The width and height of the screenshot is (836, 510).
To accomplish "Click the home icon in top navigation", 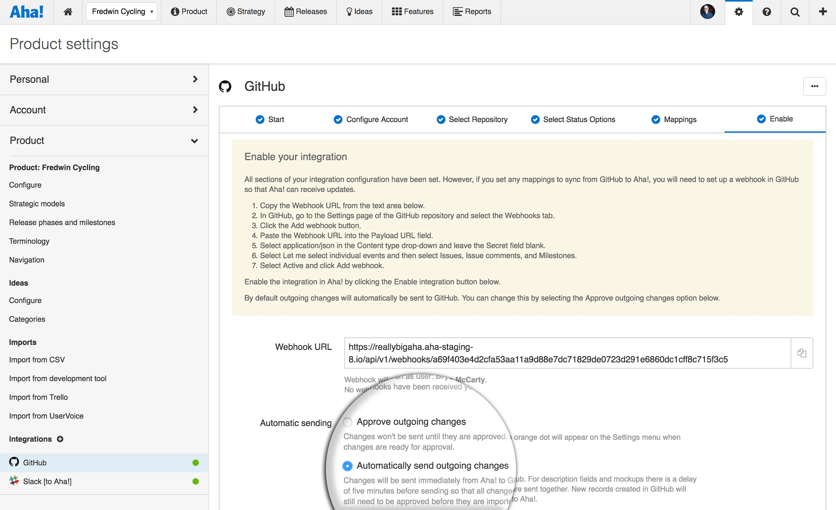I will (68, 12).
